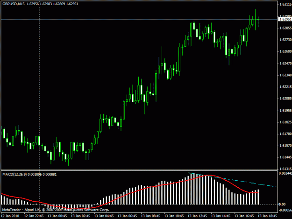
Task: Click the price axis label 1.61445
Action: point(285,157)
